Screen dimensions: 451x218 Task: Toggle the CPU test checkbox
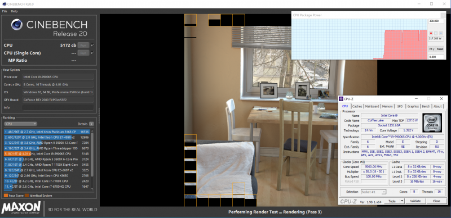pyautogui.click(x=92, y=45)
